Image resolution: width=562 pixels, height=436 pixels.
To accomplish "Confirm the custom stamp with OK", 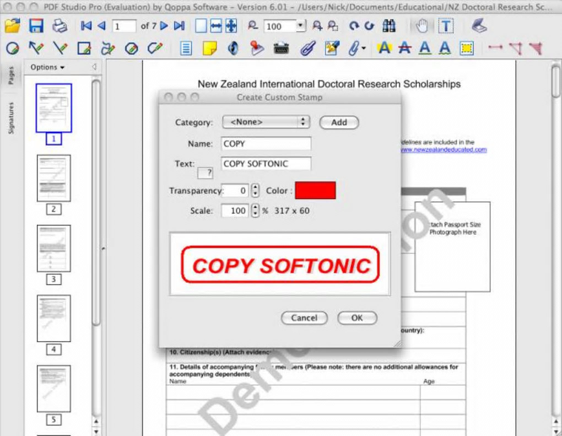I will (x=357, y=317).
